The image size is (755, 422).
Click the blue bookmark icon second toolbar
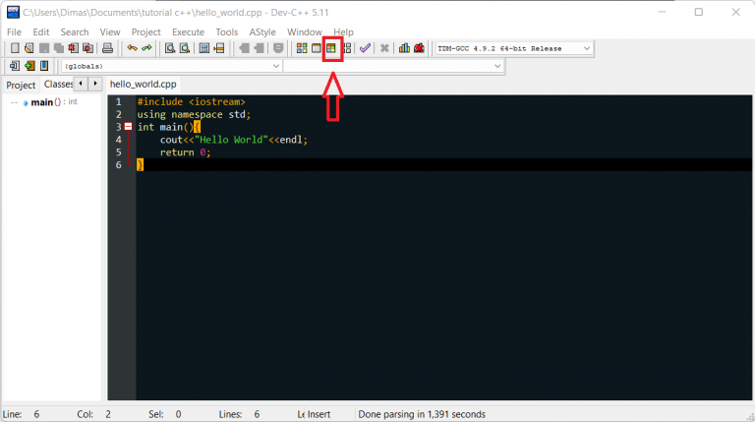(44, 66)
